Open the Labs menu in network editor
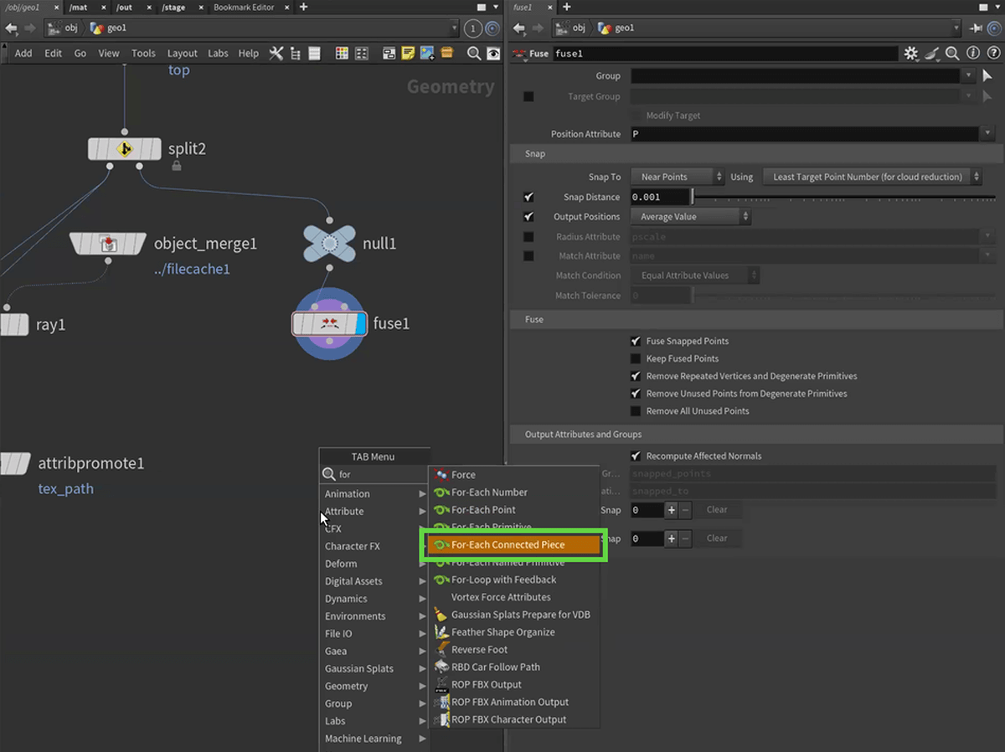Image resolution: width=1005 pixels, height=752 pixels. [218, 54]
